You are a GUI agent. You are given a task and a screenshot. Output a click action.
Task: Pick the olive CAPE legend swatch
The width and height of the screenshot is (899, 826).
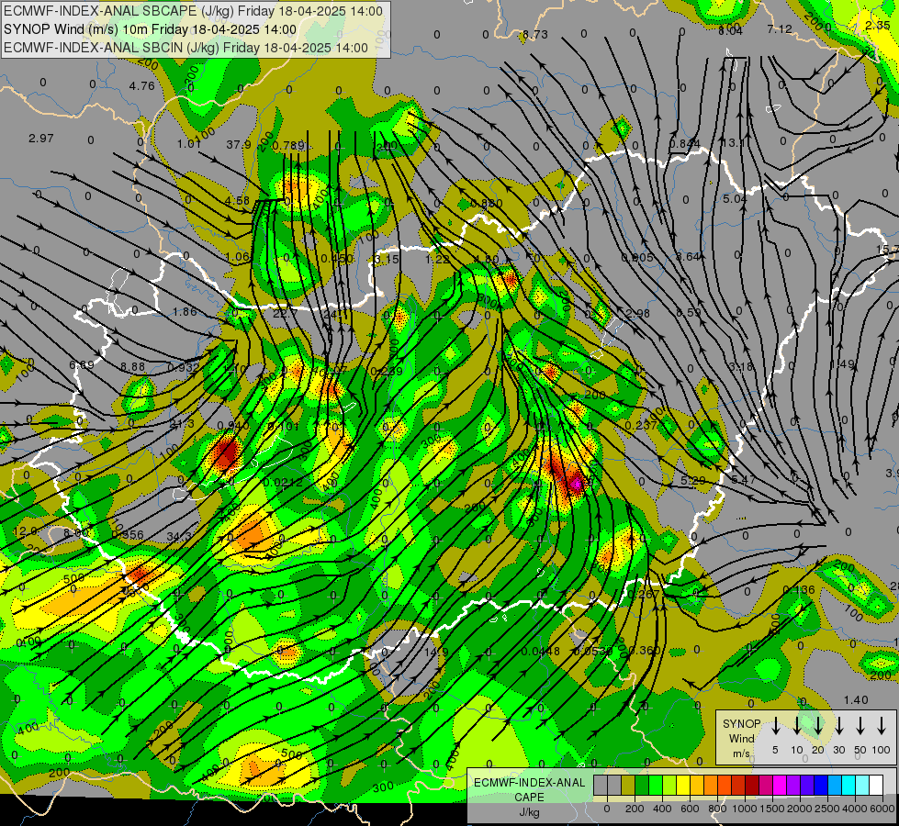click(628, 785)
